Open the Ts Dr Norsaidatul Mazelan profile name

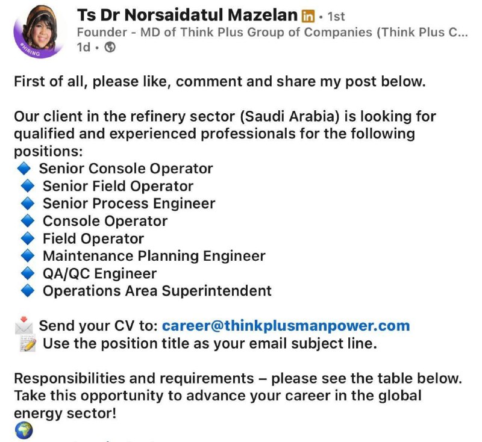coord(187,15)
